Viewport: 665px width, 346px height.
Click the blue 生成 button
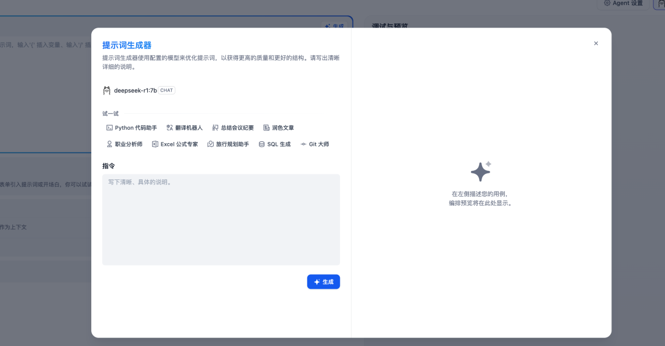click(x=323, y=281)
